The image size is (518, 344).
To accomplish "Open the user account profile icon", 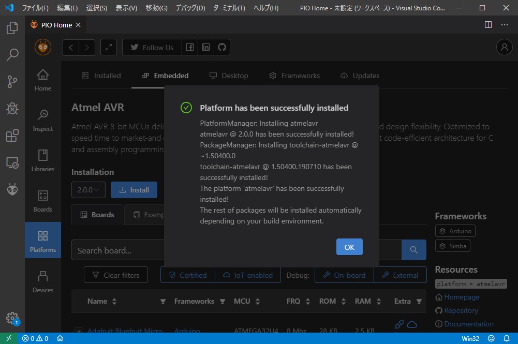I will pos(504,47).
